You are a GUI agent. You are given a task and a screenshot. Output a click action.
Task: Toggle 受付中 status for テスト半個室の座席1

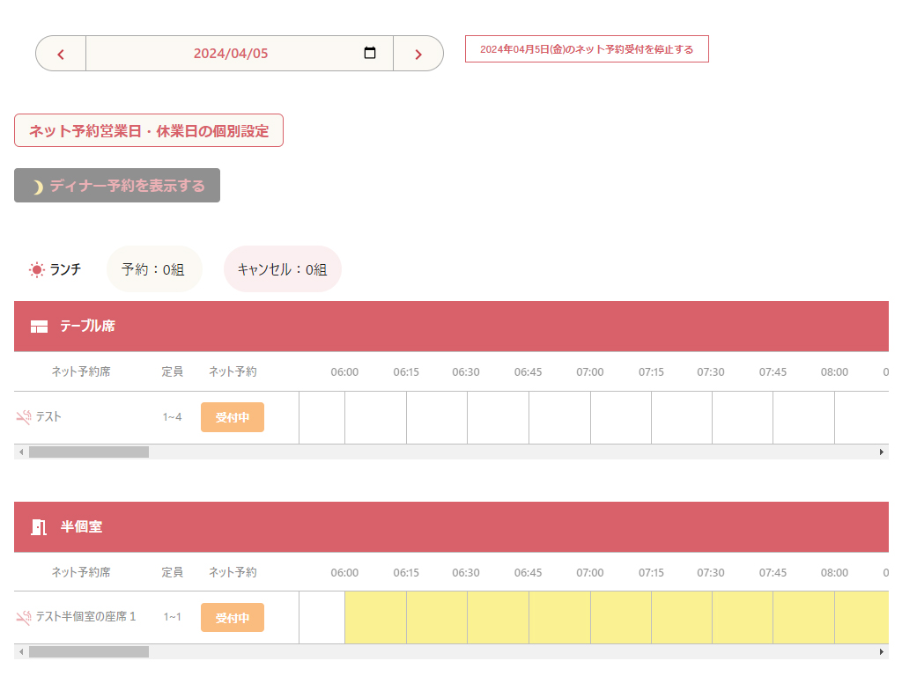[232, 617]
